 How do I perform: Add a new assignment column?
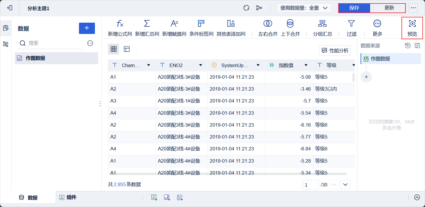pyautogui.click(x=174, y=28)
